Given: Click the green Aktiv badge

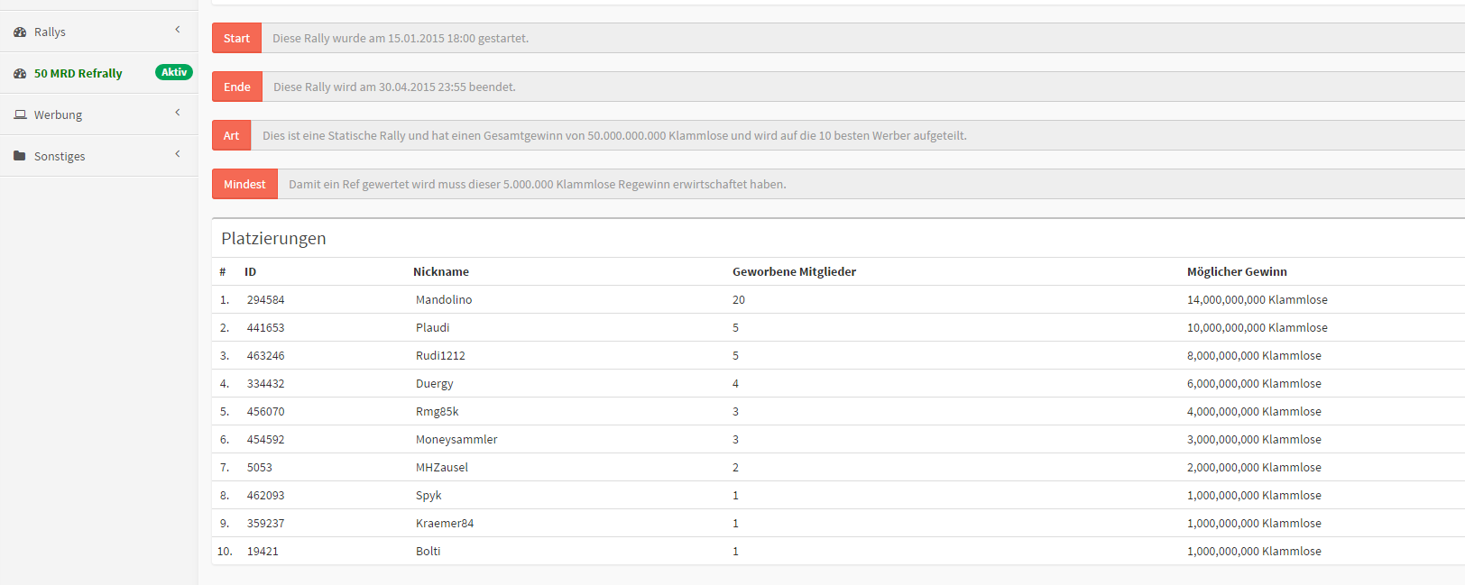Looking at the screenshot, I should (x=174, y=72).
